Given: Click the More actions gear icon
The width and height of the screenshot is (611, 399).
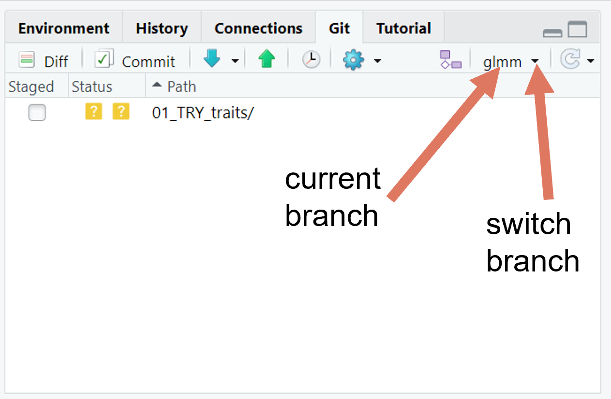Looking at the screenshot, I should (x=353, y=60).
